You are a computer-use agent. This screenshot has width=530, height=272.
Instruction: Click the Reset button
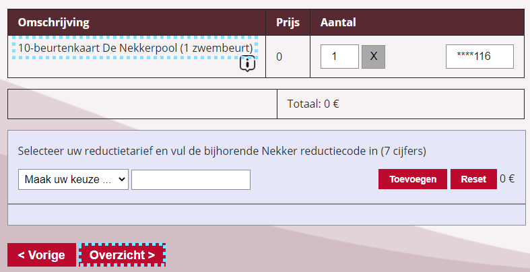coord(473,180)
